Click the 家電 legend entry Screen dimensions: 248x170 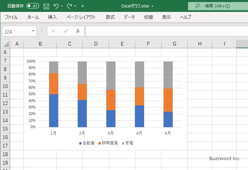(128, 143)
